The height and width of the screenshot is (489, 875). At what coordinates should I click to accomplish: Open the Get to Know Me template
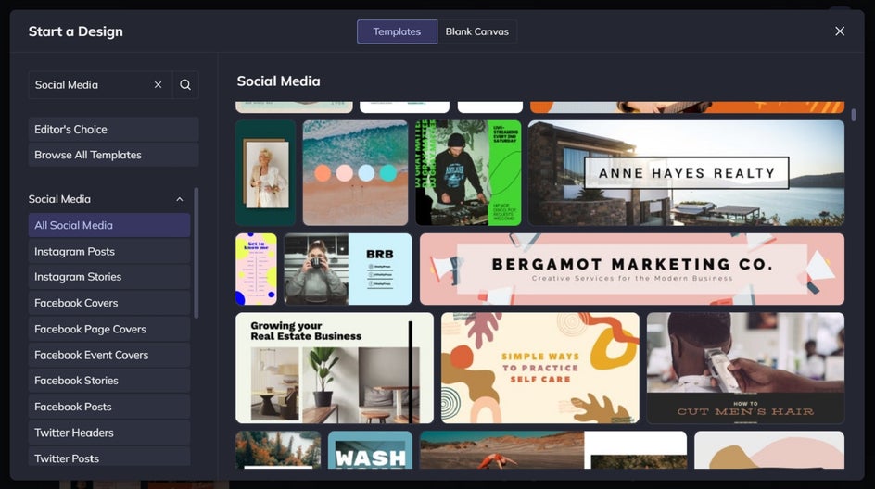[x=256, y=269]
